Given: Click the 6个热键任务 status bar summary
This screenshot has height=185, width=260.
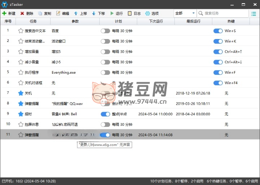Looking at the screenshot, I should click(232, 181).
